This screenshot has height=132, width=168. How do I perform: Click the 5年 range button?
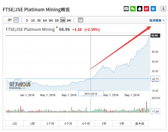pyautogui.click(x=122, y=124)
